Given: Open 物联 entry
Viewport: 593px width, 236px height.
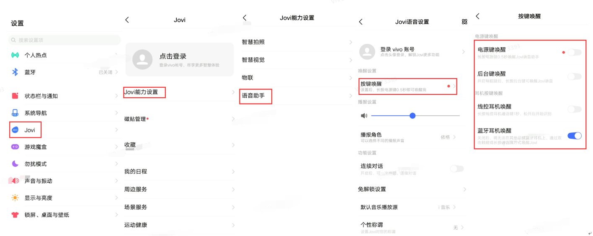Looking at the screenshot, I should tap(297, 78).
